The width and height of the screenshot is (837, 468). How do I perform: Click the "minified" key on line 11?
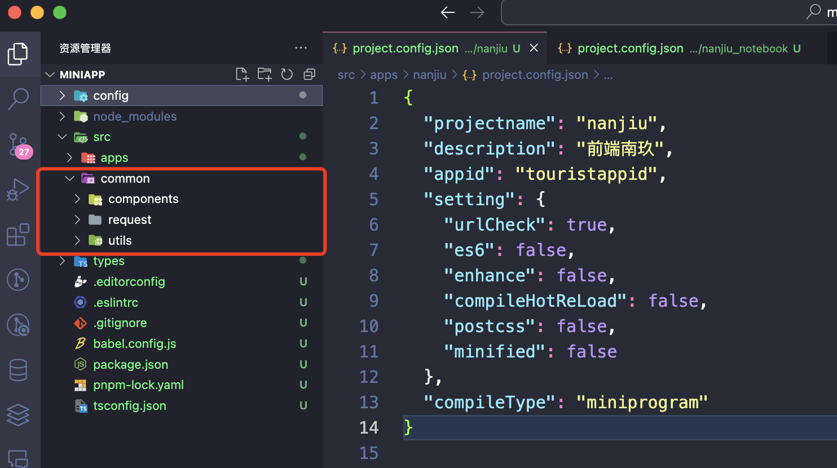pyautogui.click(x=495, y=351)
